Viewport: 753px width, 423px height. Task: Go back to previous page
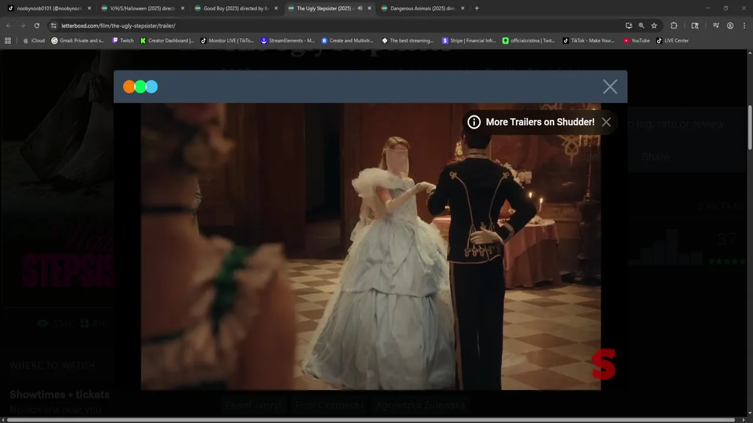pyautogui.click(x=8, y=26)
